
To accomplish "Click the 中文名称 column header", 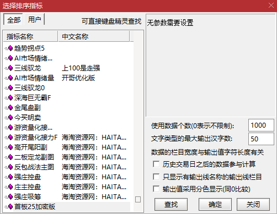I will click(94, 36).
